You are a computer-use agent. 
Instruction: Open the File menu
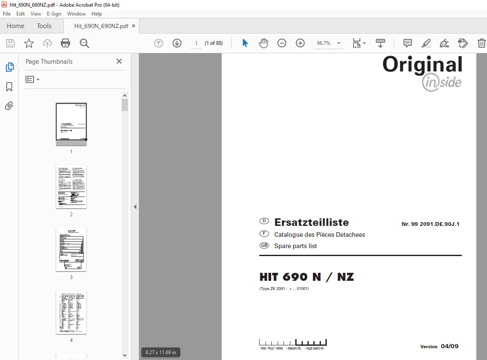point(7,14)
